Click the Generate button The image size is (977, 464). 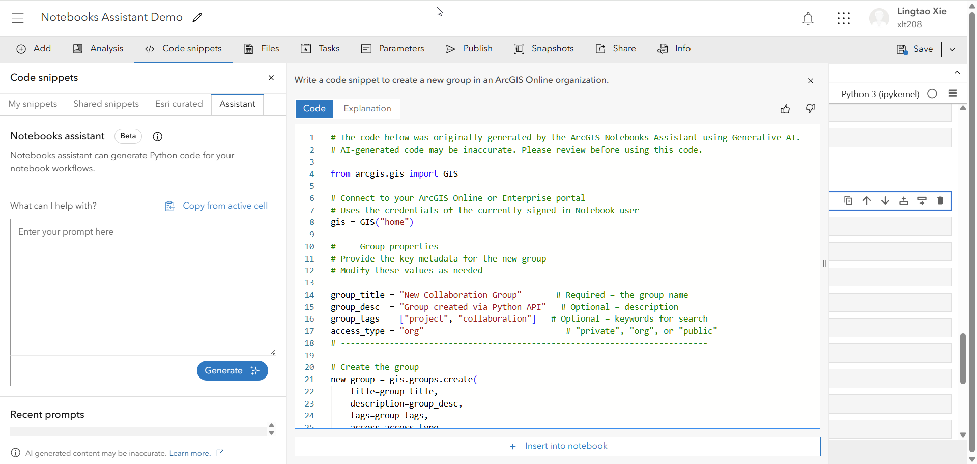pyautogui.click(x=232, y=370)
